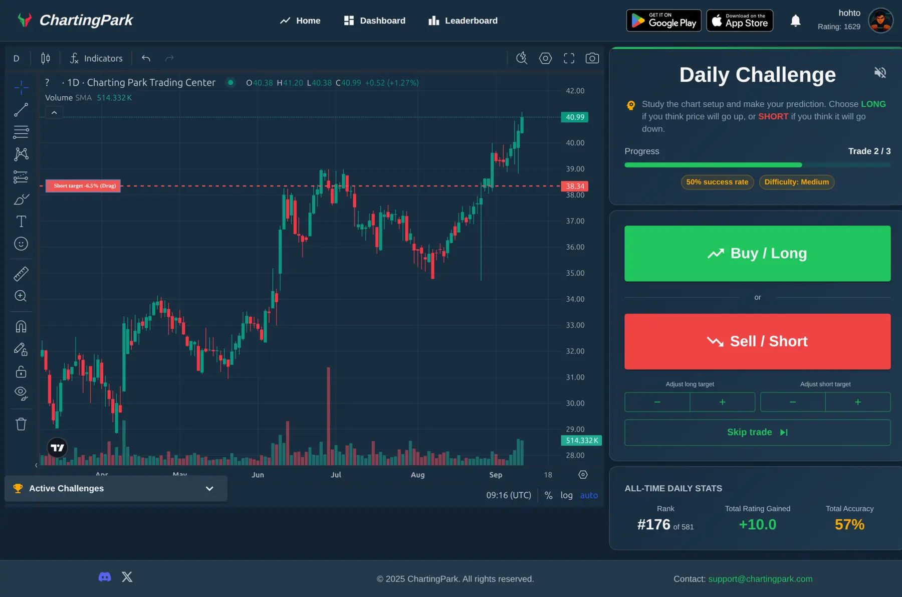Go to the Home page
902x597 pixels.
click(x=300, y=21)
